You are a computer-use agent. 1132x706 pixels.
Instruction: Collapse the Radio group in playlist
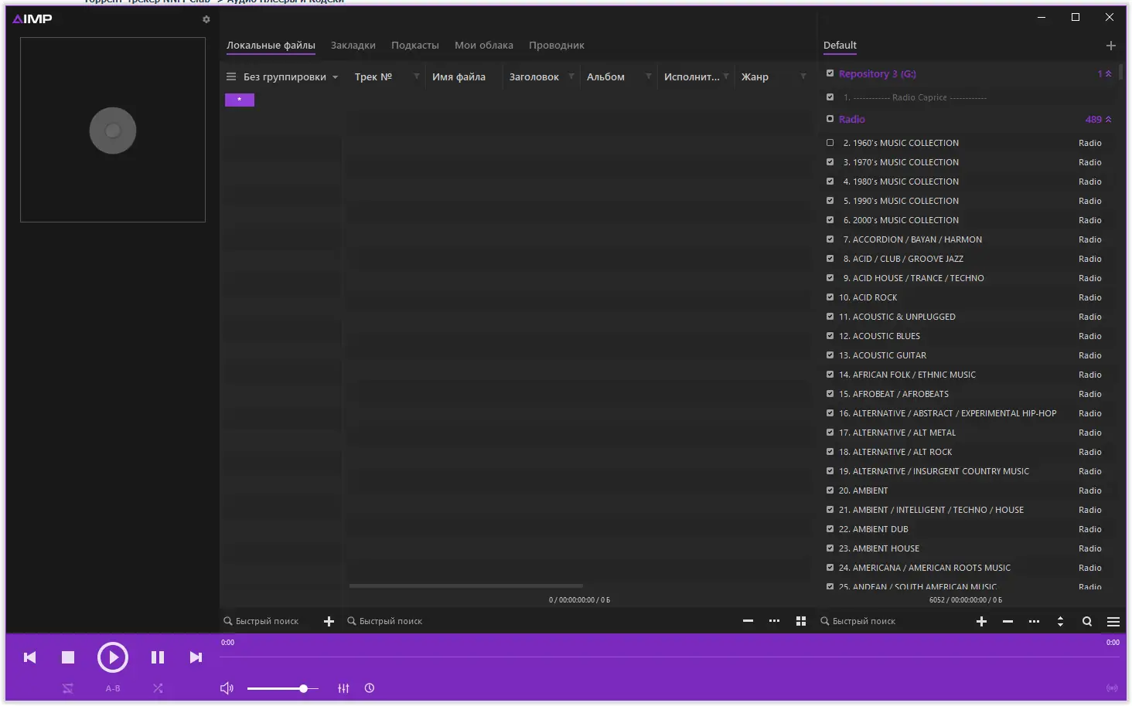click(1109, 119)
